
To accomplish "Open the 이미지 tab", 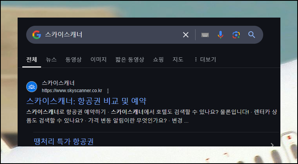I will point(99,60).
